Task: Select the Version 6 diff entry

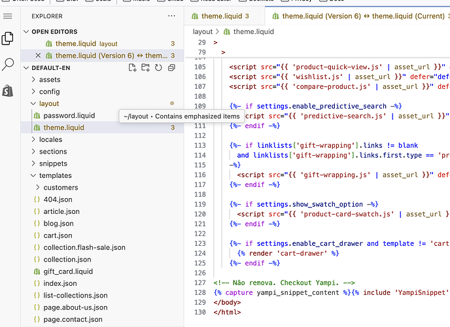Action: (102, 56)
